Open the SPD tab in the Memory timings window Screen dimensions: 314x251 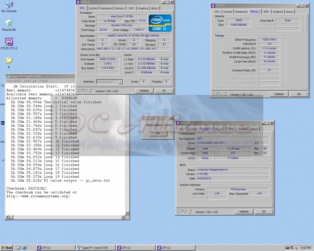pos(266,12)
